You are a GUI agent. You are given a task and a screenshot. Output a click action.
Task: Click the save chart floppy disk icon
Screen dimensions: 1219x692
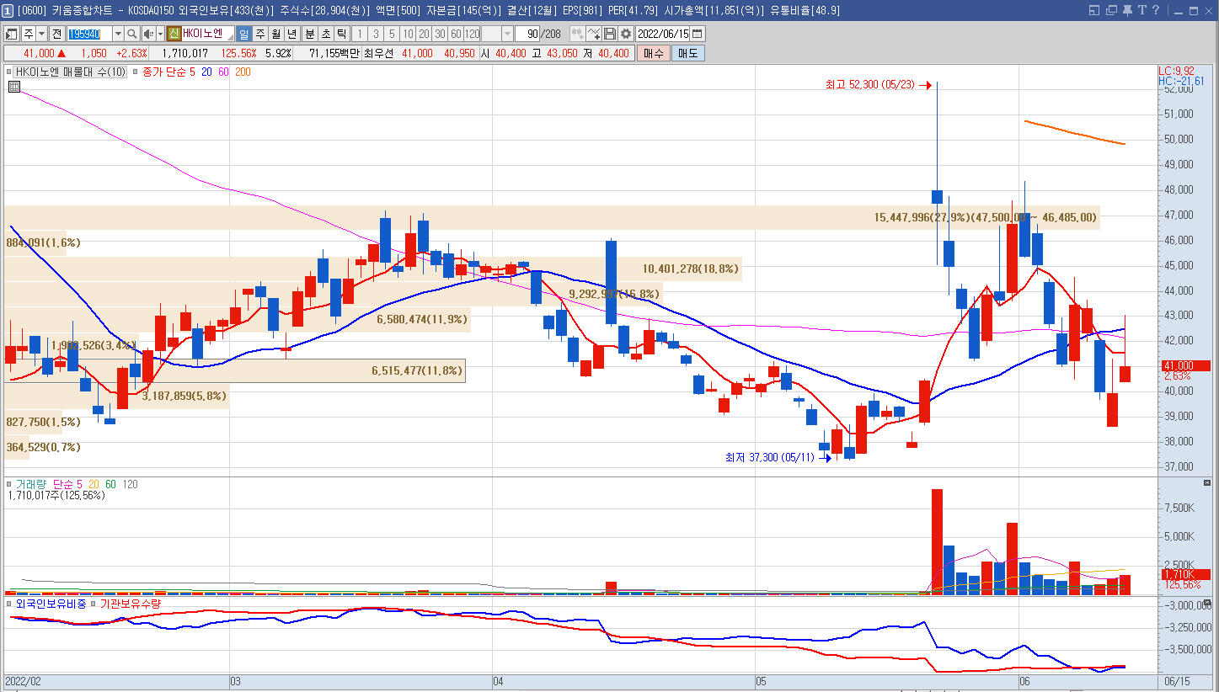[610, 34]
